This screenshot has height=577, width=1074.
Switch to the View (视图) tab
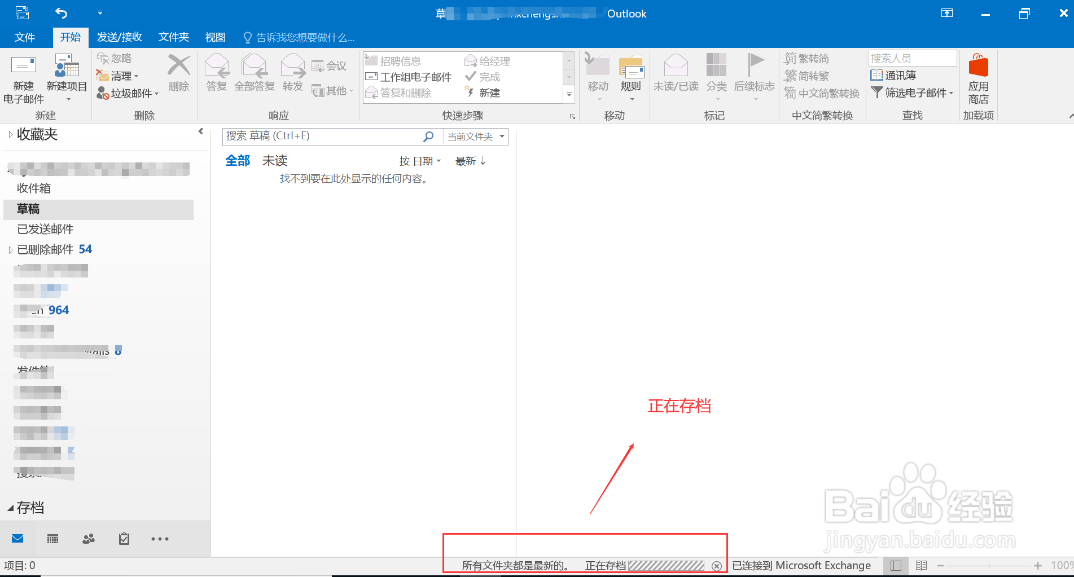tap(216, 37)
